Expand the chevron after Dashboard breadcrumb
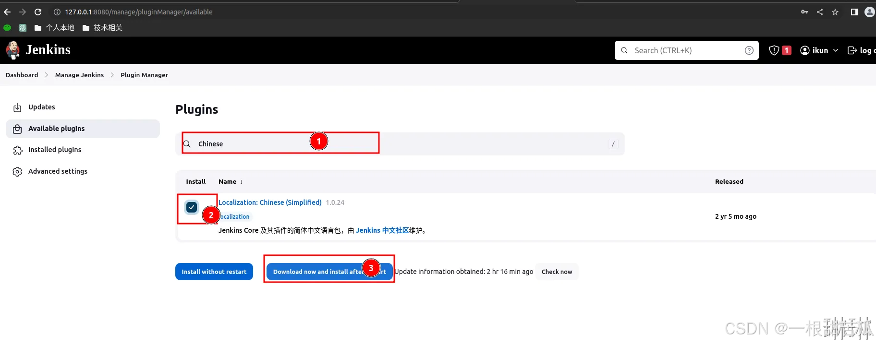The image size is (876, 344). click(47, 75)
